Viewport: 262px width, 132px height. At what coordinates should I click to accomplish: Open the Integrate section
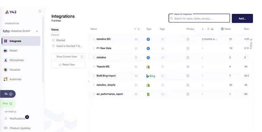click(x=21, y=41)
